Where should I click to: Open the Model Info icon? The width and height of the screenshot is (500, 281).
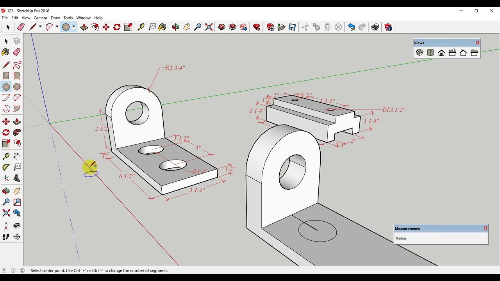click(x=388, y=27)
